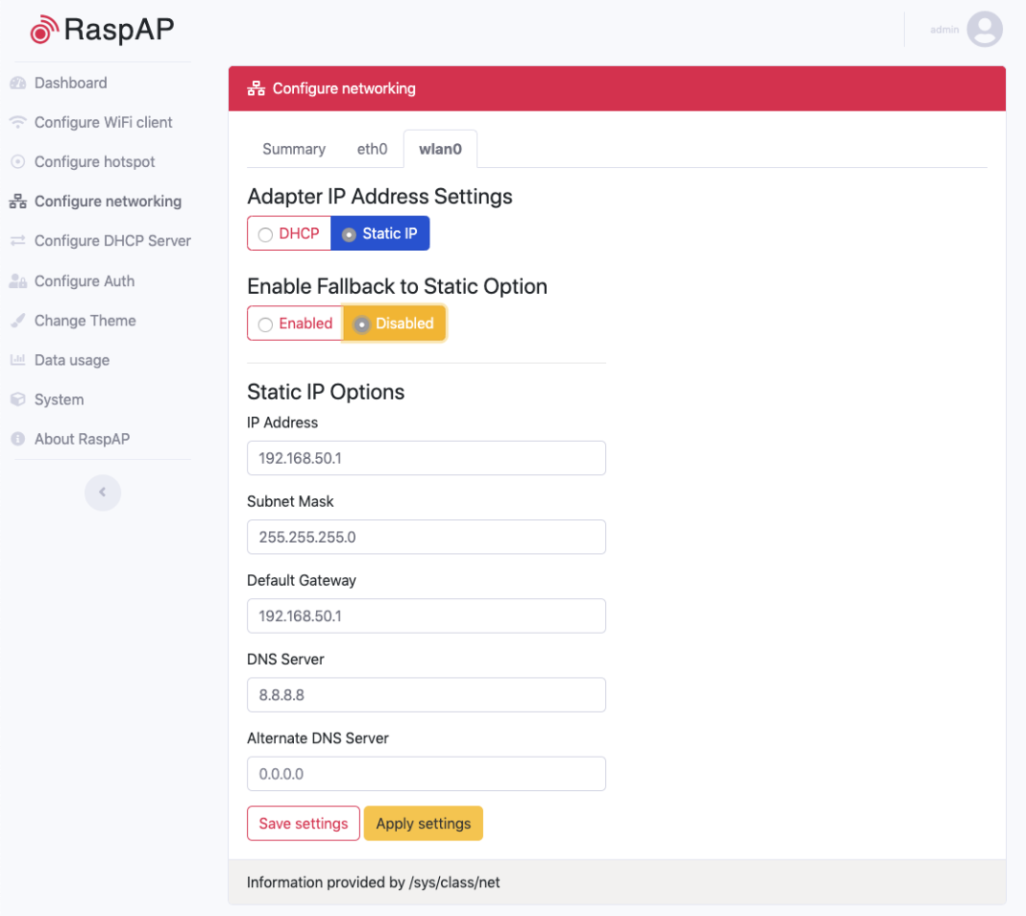Viewport: 1026px width, 916px height.
Task: Click the 'IP Address' label
Action: pyautogui.click(x=283, y=423)
